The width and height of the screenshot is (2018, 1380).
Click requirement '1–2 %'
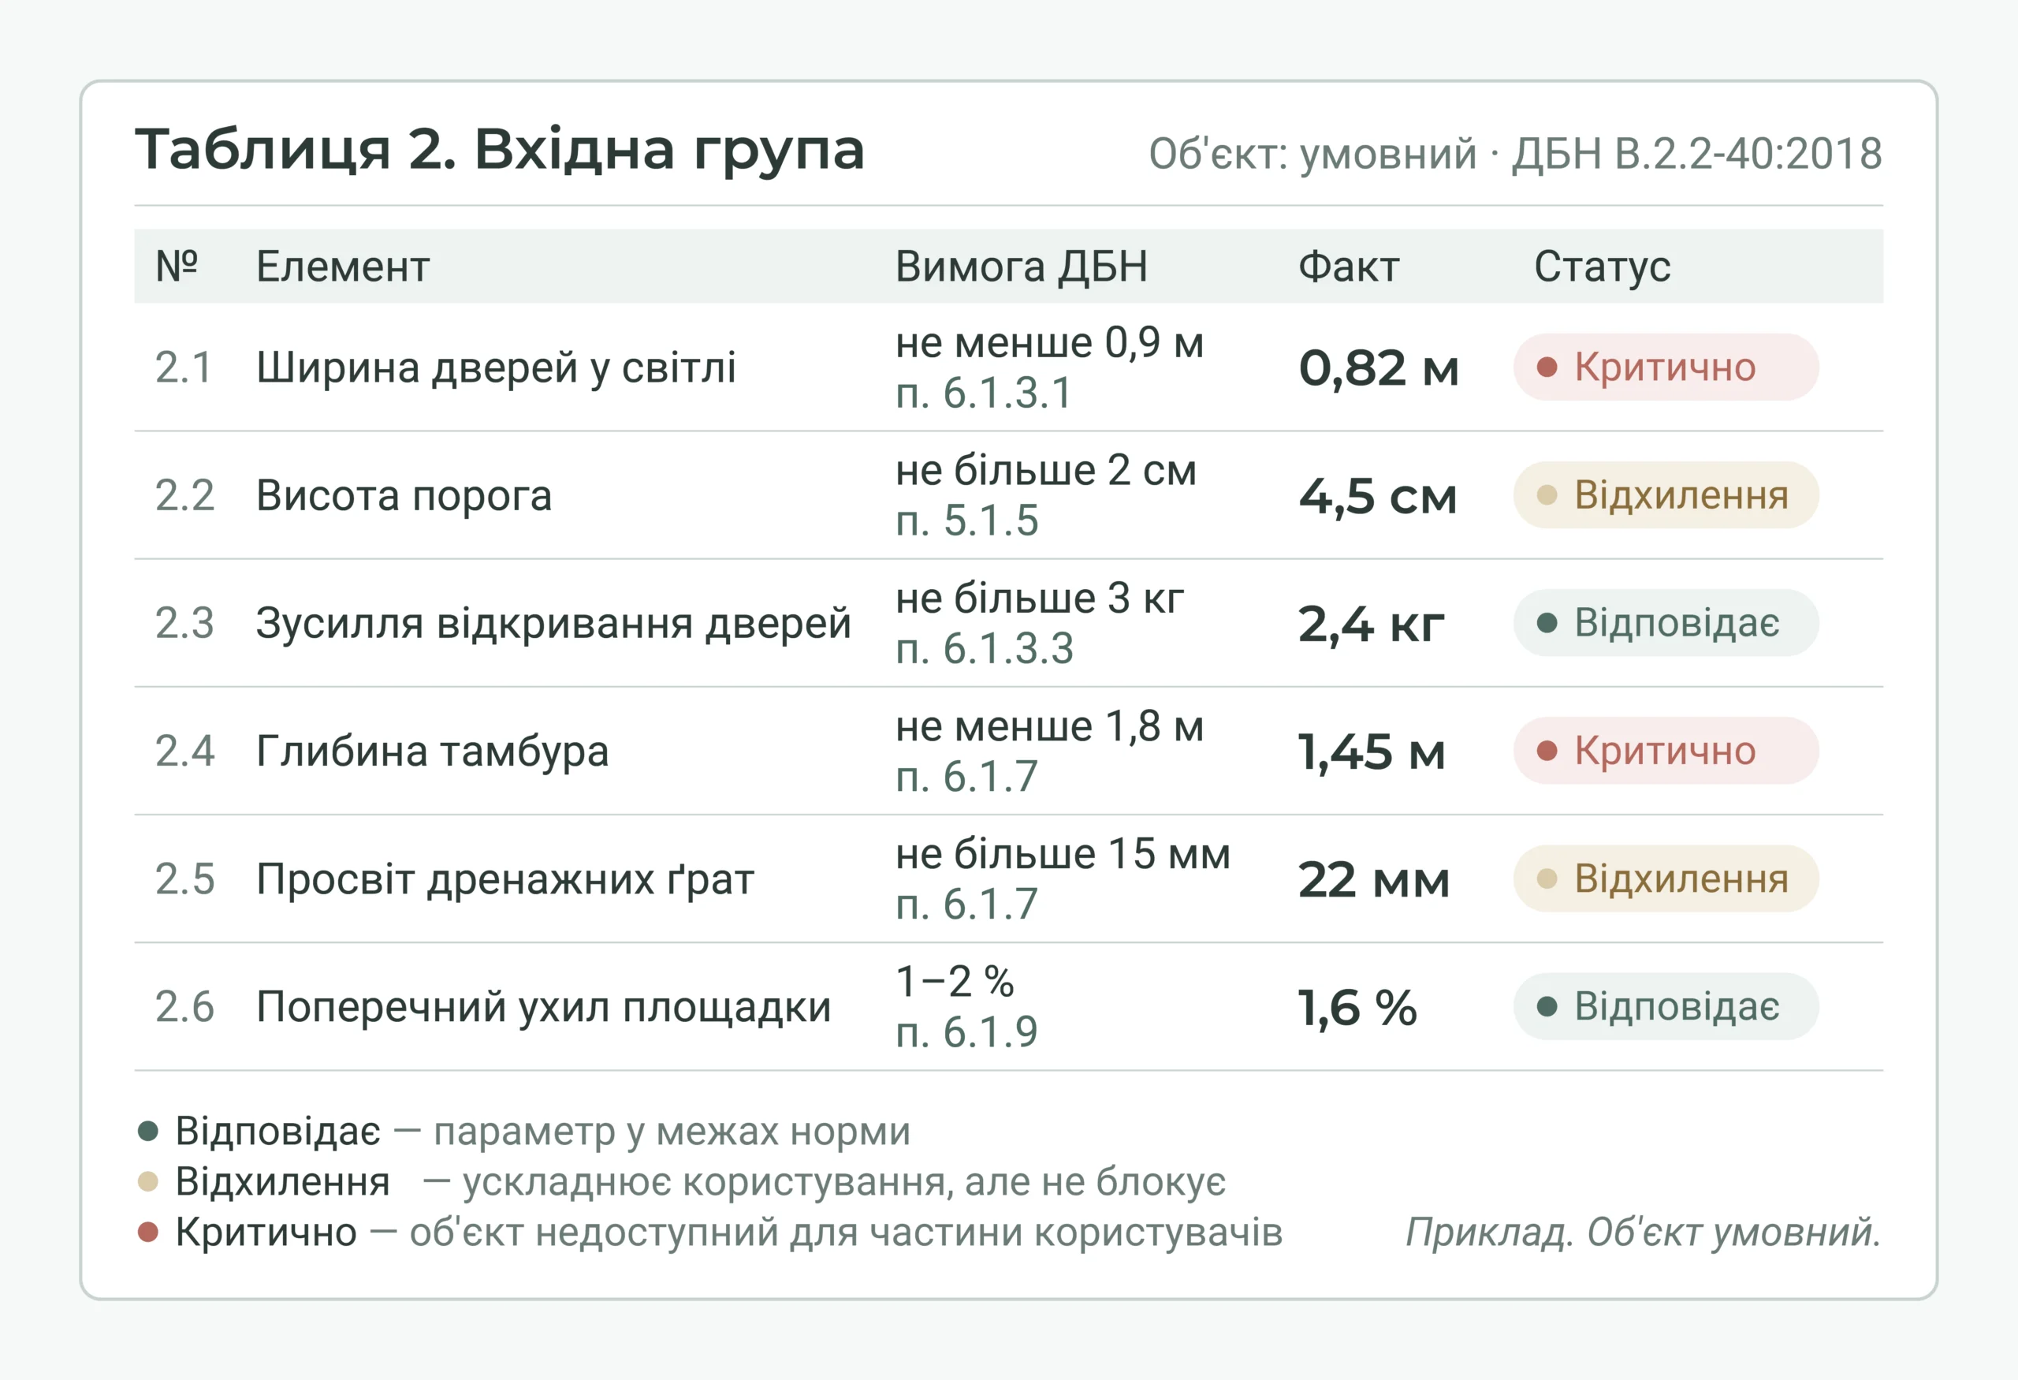pyautogui.click(x=955, y=981)
